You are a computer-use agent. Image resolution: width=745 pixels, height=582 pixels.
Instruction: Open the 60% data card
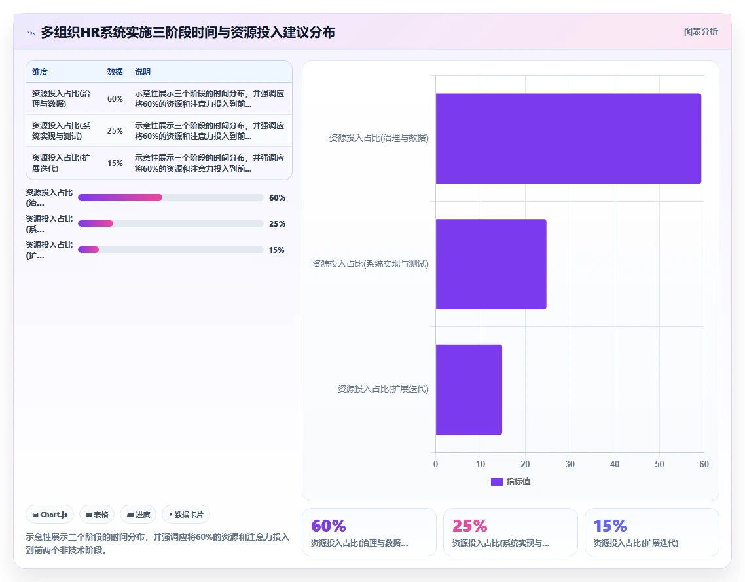[369, 532]
